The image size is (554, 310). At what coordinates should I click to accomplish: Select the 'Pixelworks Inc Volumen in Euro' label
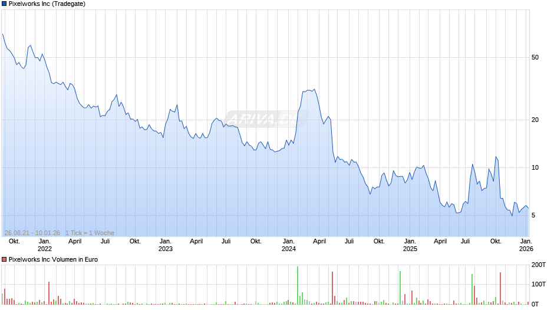point(53,259)
